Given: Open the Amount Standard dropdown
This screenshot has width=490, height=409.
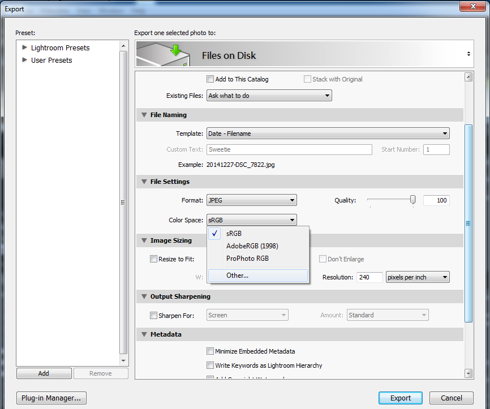Looking at the screenshot, I should (388, 315).
